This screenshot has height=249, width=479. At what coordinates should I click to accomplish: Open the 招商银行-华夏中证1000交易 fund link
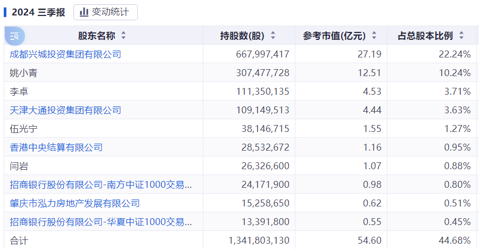[x=101, y=222]
